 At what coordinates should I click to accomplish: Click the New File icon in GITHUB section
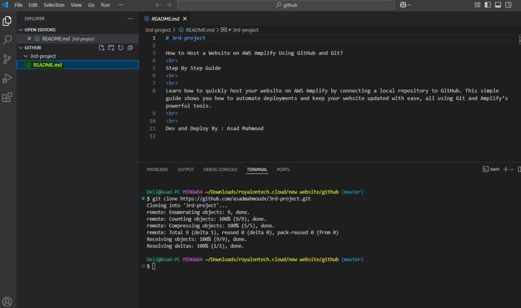point(102,47)
